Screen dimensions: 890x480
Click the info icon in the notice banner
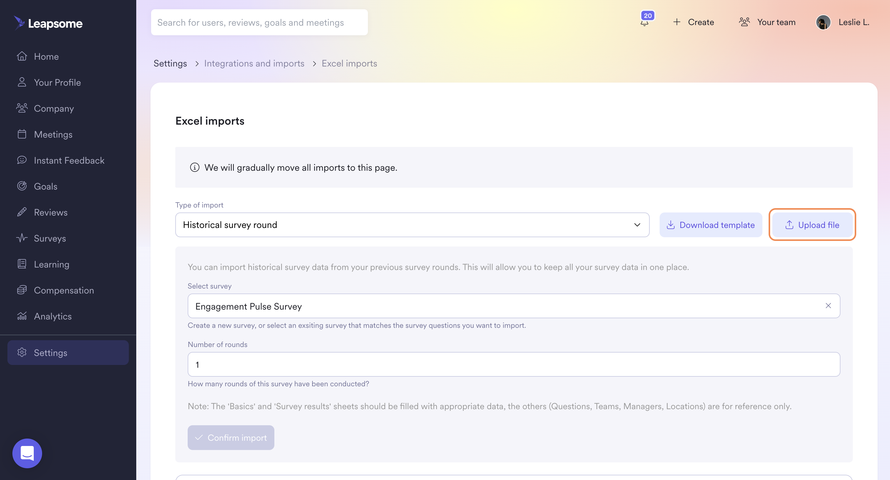pos(194,167)
